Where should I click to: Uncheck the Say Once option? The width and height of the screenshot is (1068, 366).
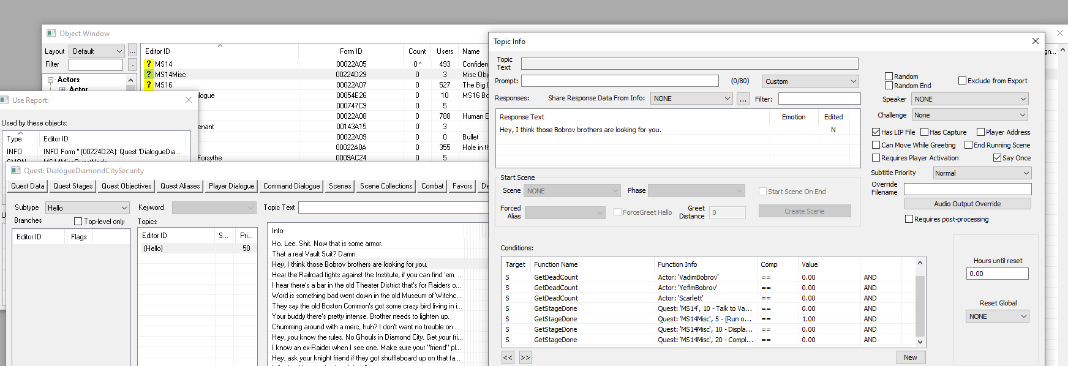click(997, 158)
